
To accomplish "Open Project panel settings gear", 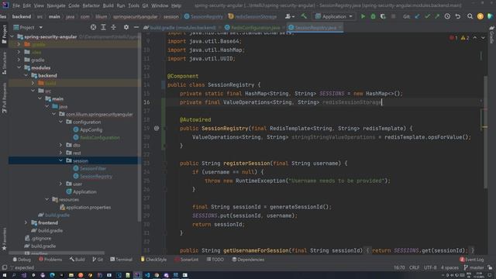I will point(126,28).
